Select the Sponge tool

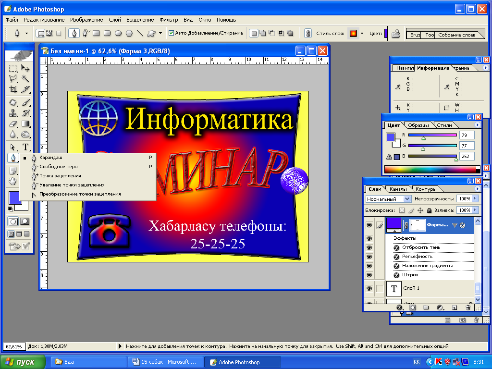pyautogui.click(x=25, y=135)
